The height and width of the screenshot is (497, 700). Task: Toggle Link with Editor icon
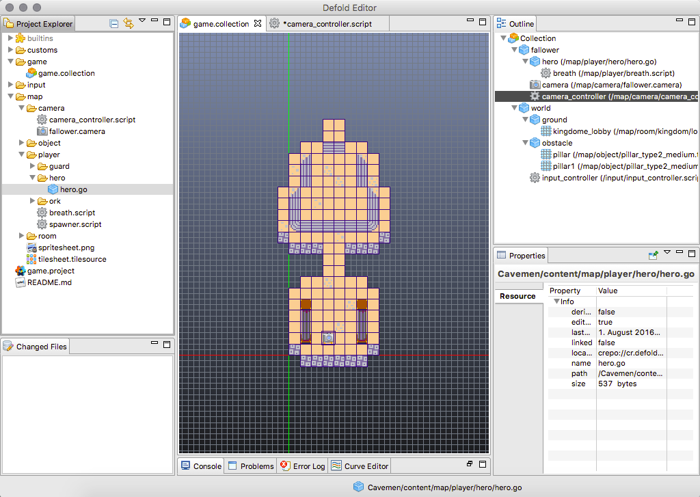[128, 24]
